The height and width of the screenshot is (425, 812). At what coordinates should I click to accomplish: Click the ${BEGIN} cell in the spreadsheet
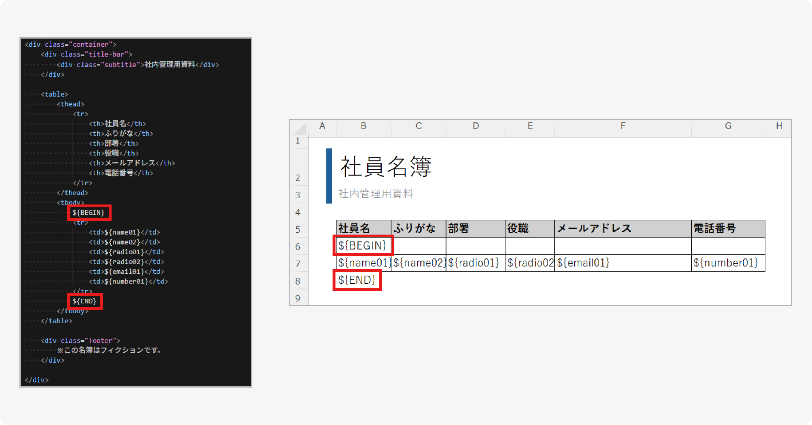362,246
